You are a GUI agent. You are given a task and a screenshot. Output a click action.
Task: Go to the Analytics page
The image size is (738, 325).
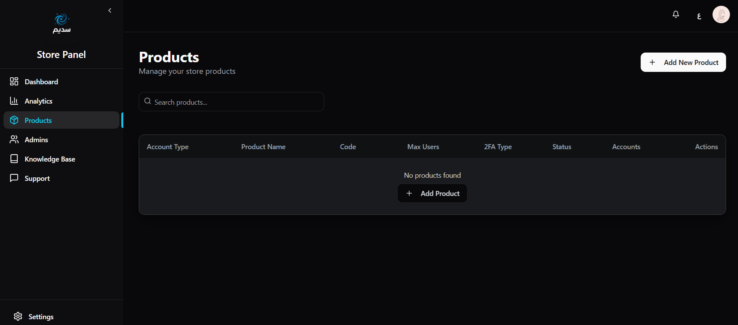pos(38,101)
